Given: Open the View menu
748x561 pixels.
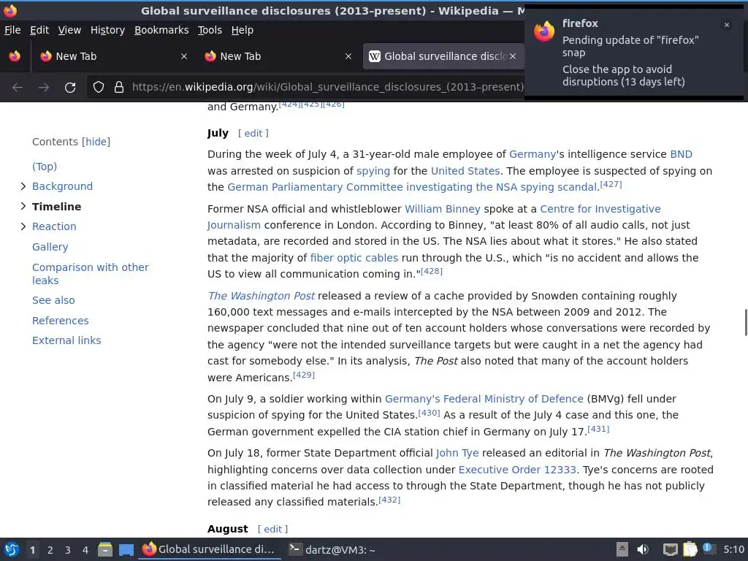Looking at the screenshot, I should click(x=69, y=30).
